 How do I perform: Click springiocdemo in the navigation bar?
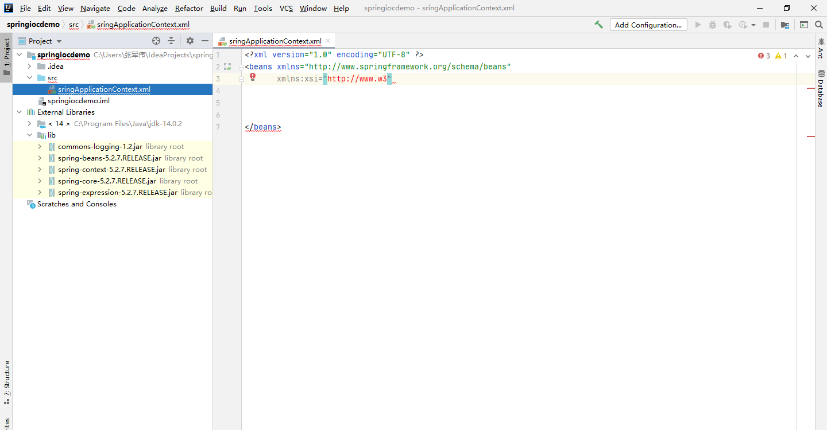(33, 25)
